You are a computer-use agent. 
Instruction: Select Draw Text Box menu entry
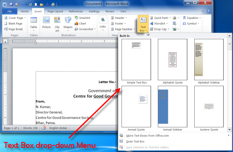tap(175, 142)
